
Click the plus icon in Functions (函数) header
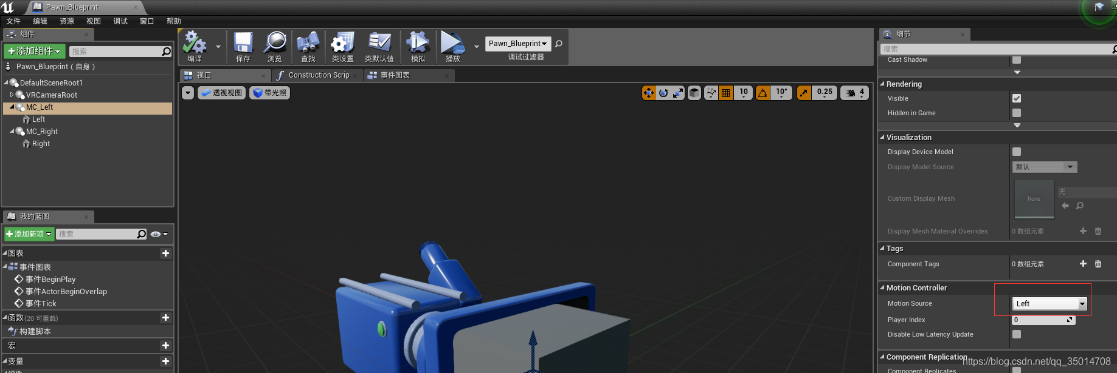click(165, 318)
